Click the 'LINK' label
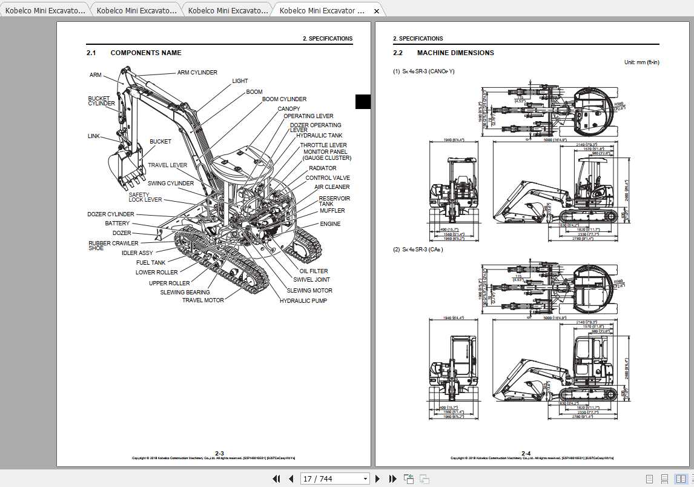 [x=94, y=136]
